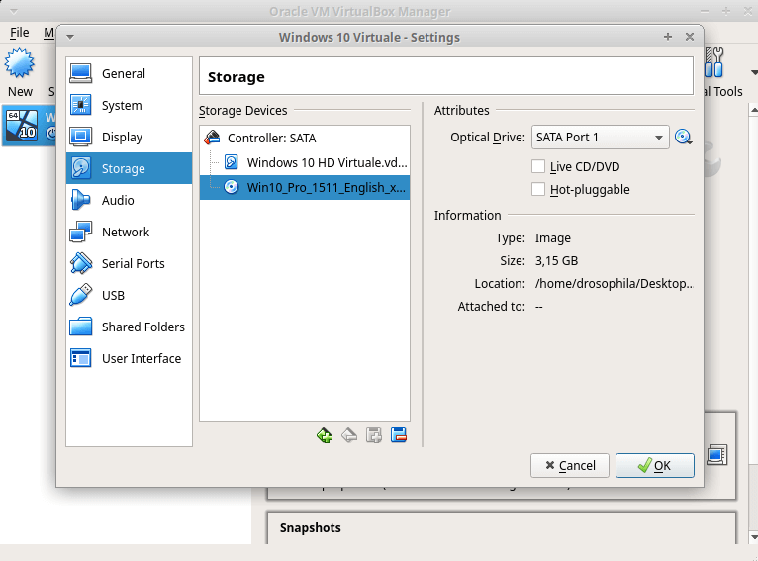Select the Windows 10 VM icon in Manager list
The width and height of the screenshot is (758, 561).
(21, 125)
